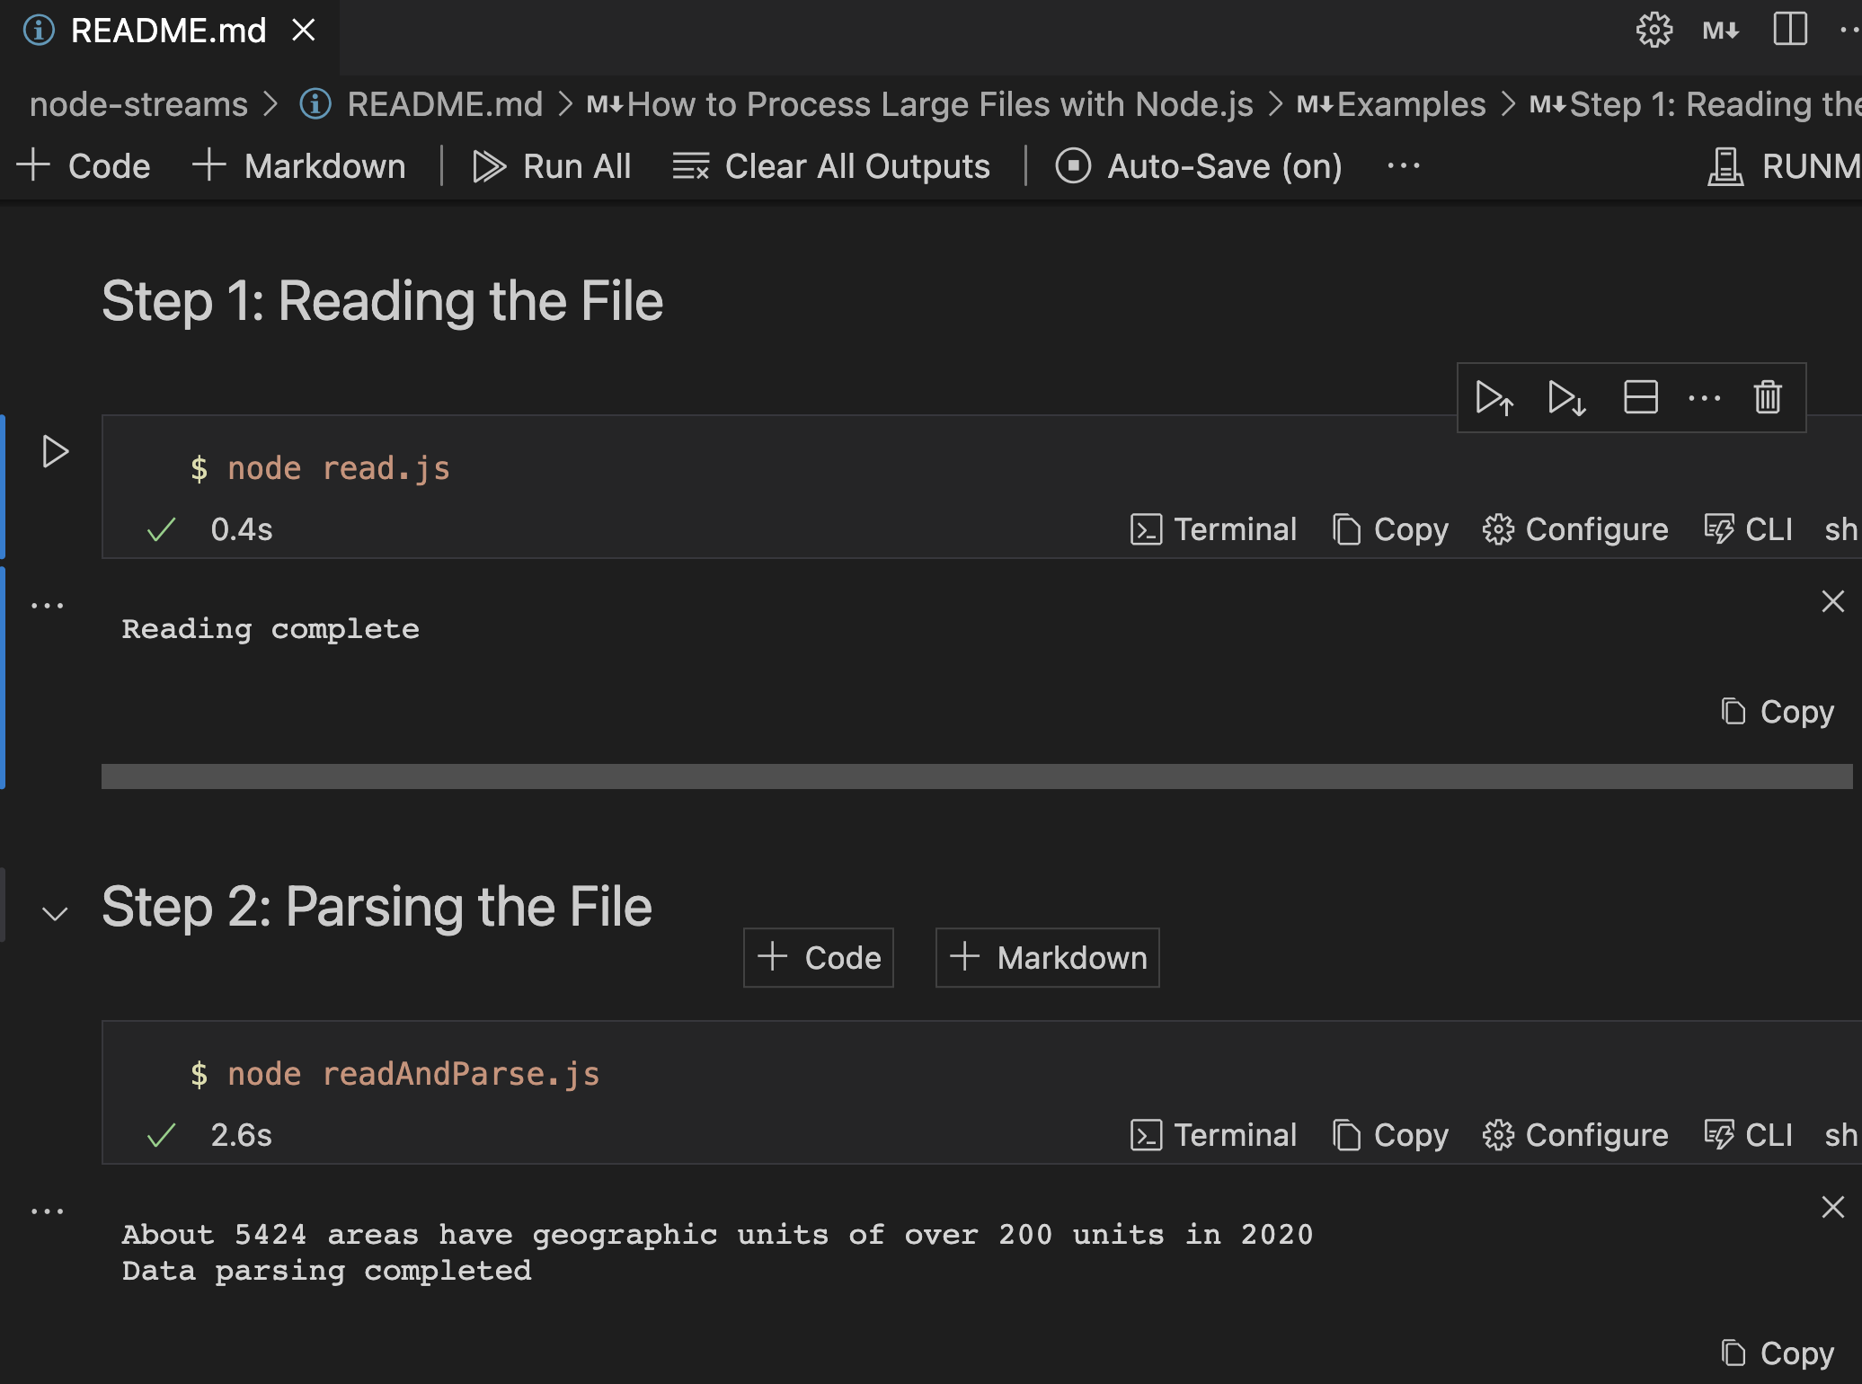
Task: Split the editor with the split-view icon
Action: (x=1788, y=30)
